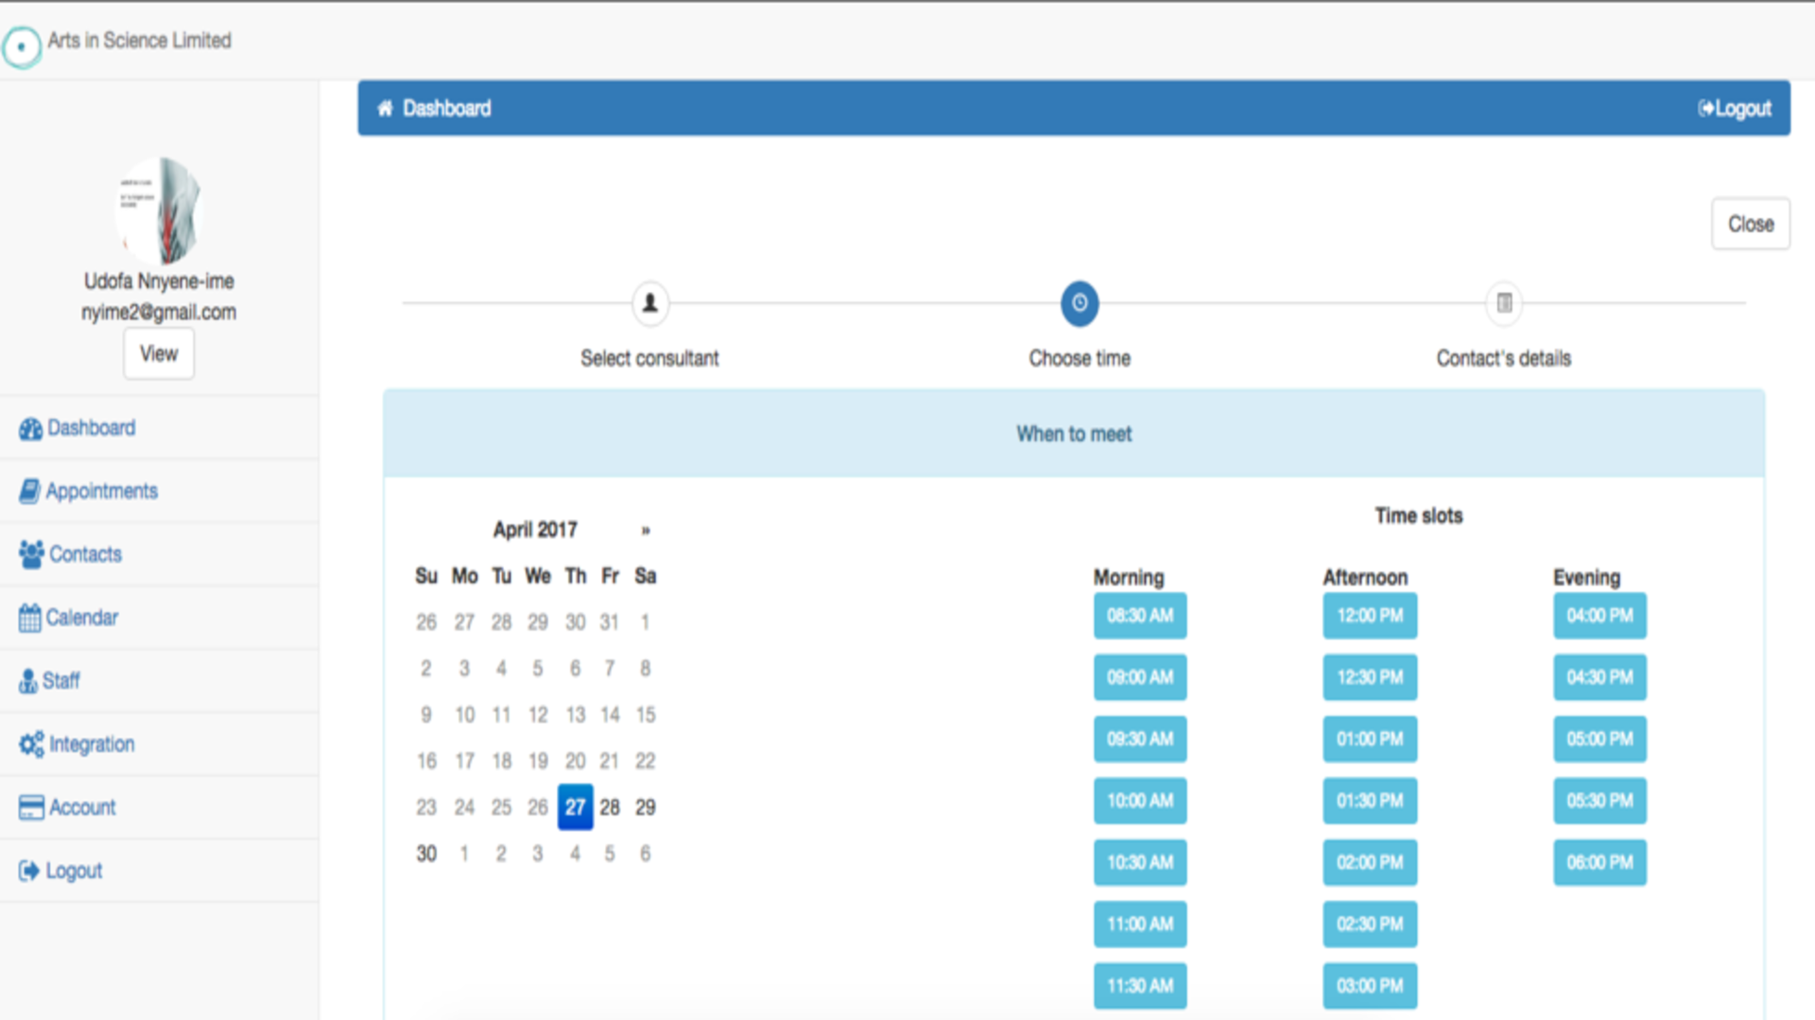Open Logout in the sidebar menu
This screenshot has height=1020, width=1815.
(74, 871)
